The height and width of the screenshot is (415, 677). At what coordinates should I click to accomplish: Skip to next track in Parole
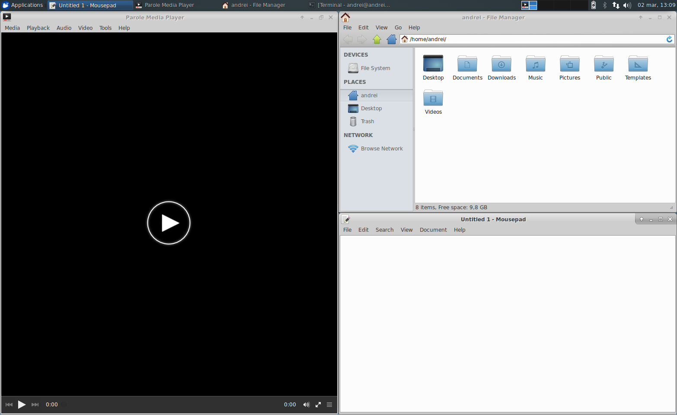(x=35, y=405)
